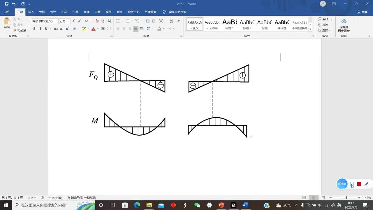Click the 替换 Replace button

click(x=323, y=25)
